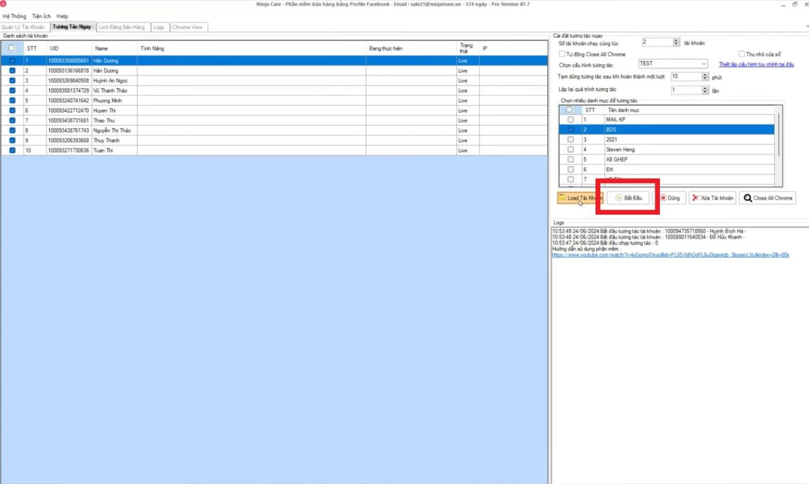Viewport: 809px width, 484px height.
Task: Enable the Thu nhỏ cửa sổ checkbox
Action: (742, 54)
